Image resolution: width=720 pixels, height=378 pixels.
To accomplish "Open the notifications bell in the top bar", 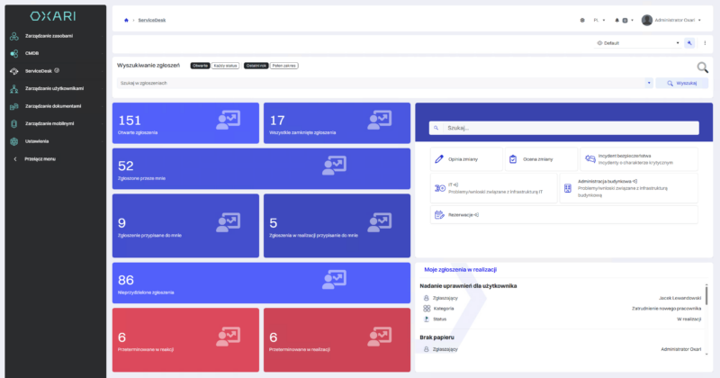I will click(x=616, y=19).
